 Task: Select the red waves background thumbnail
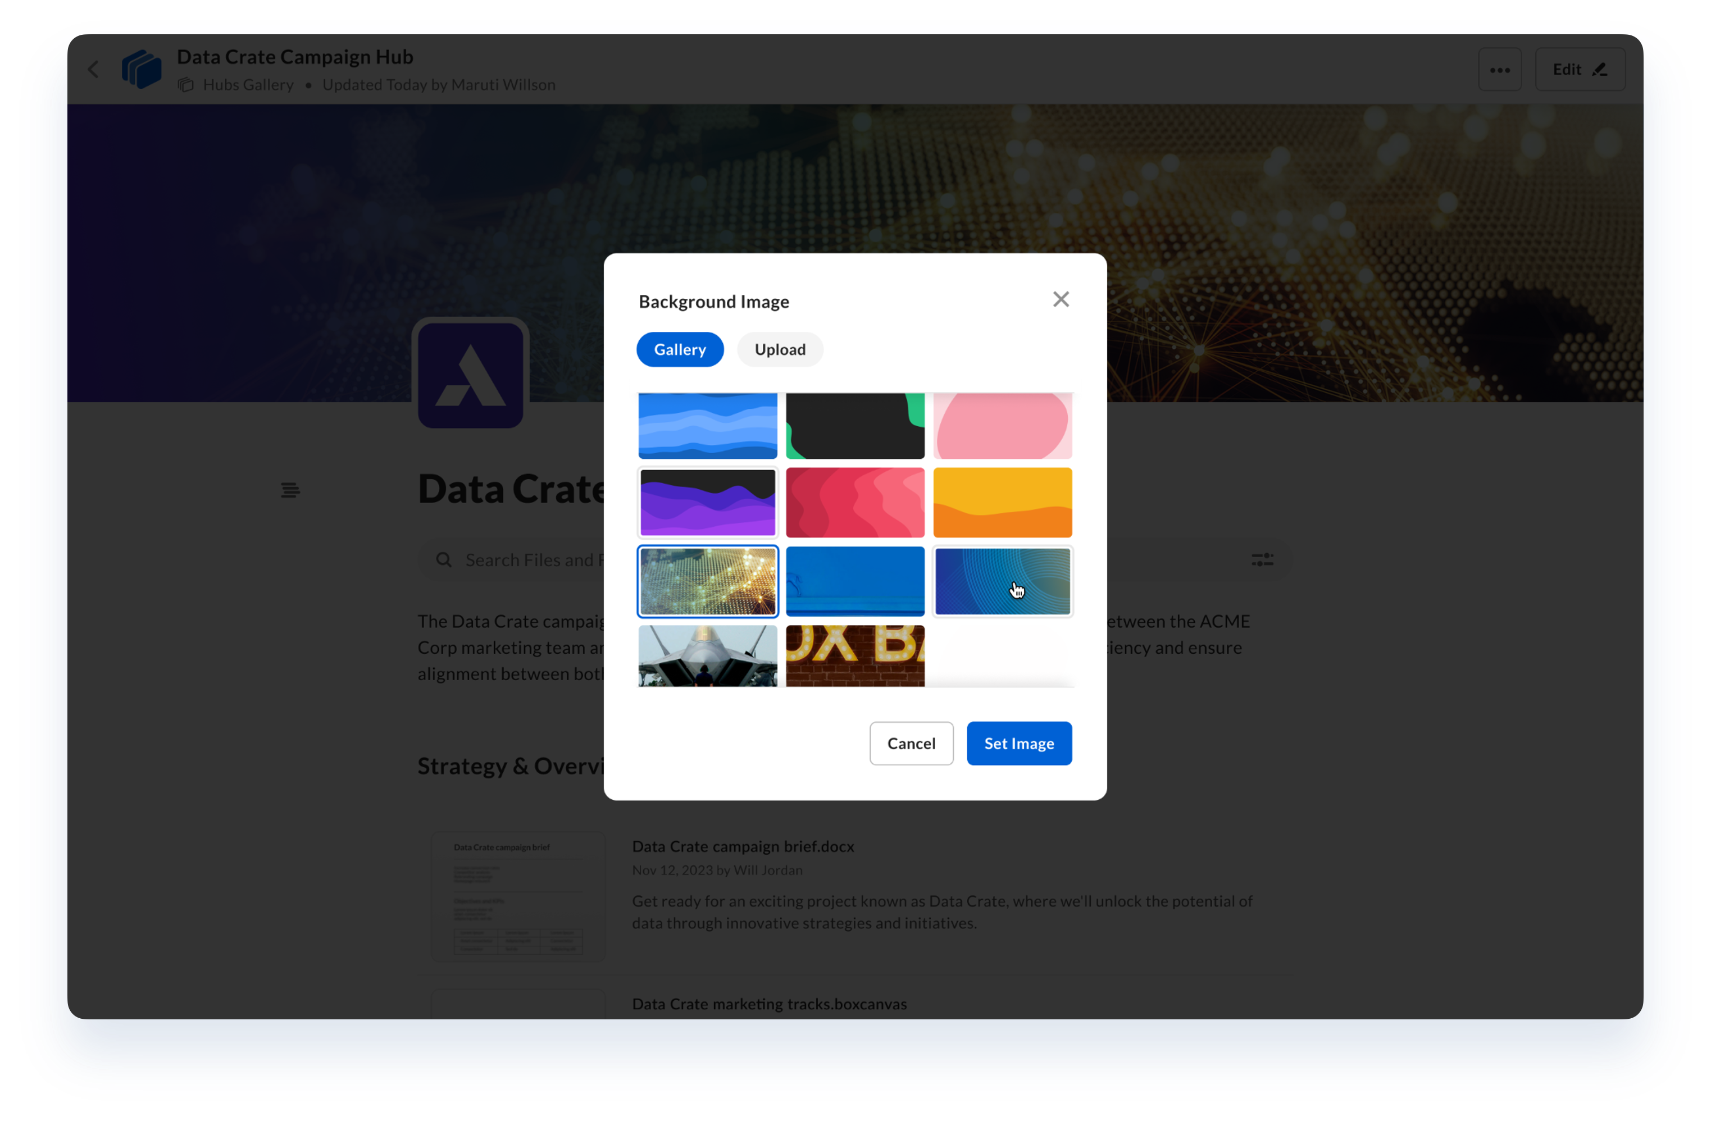pyautogui.click(x=855, y=502)
